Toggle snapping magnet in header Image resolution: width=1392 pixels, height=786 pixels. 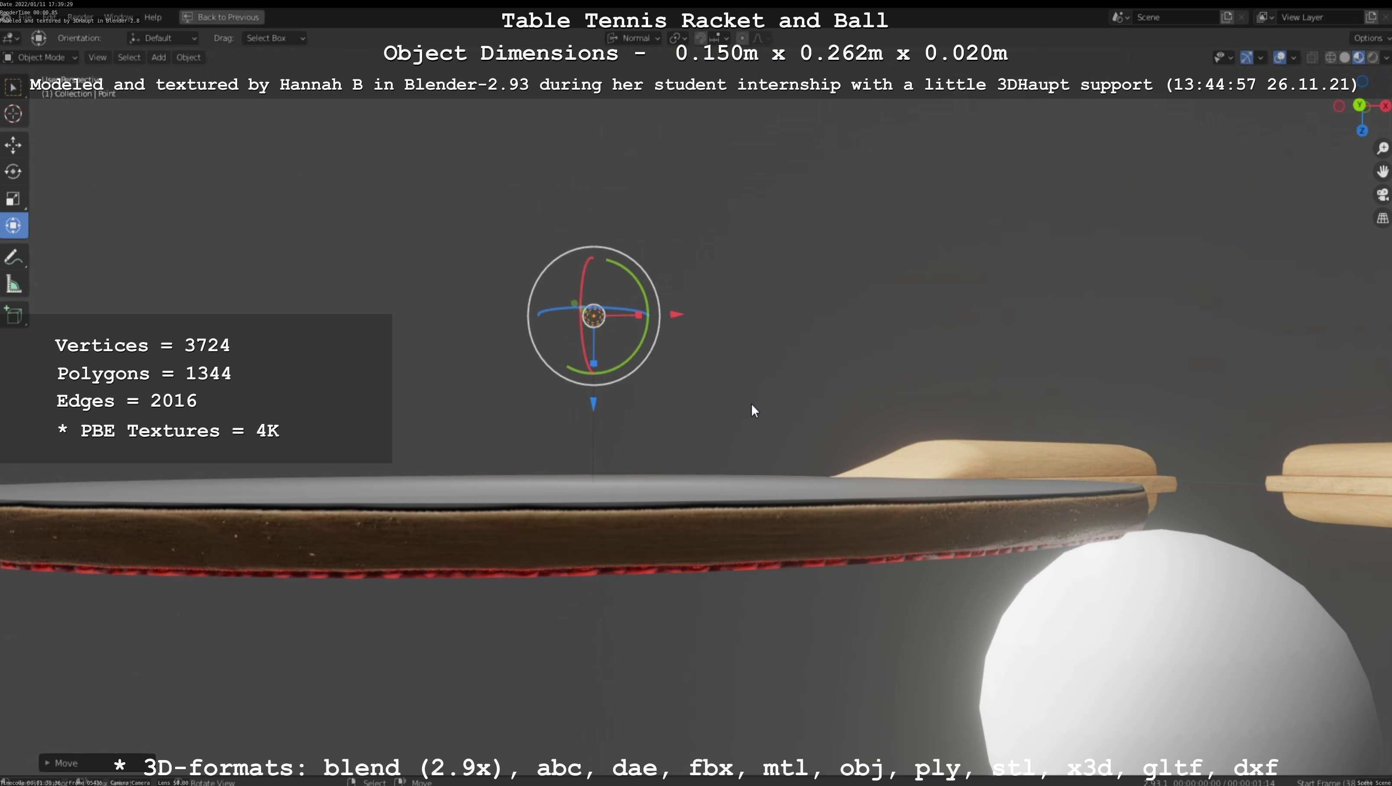[700, 39]
